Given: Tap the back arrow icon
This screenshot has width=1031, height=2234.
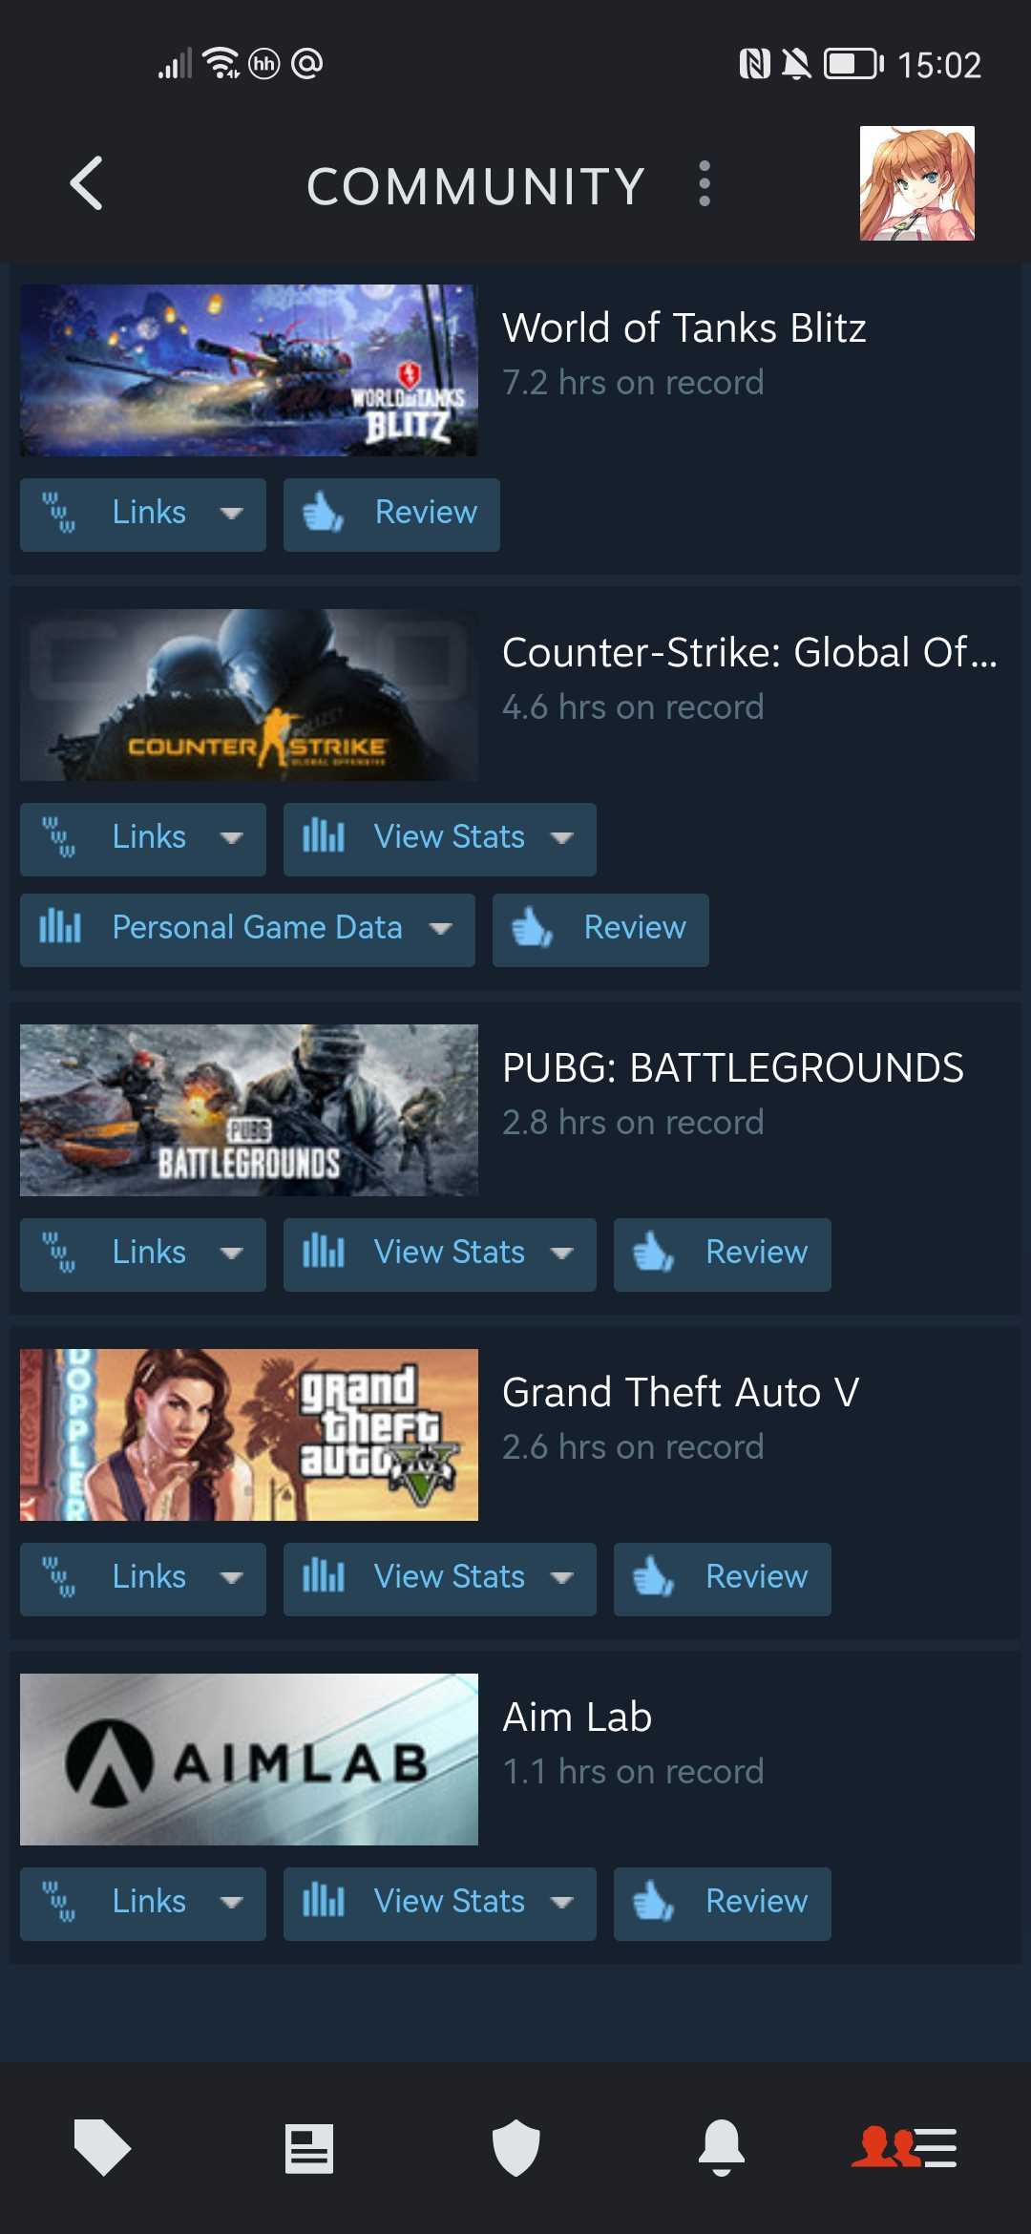Looking at the screenshot, I should (x=87, y=183).
